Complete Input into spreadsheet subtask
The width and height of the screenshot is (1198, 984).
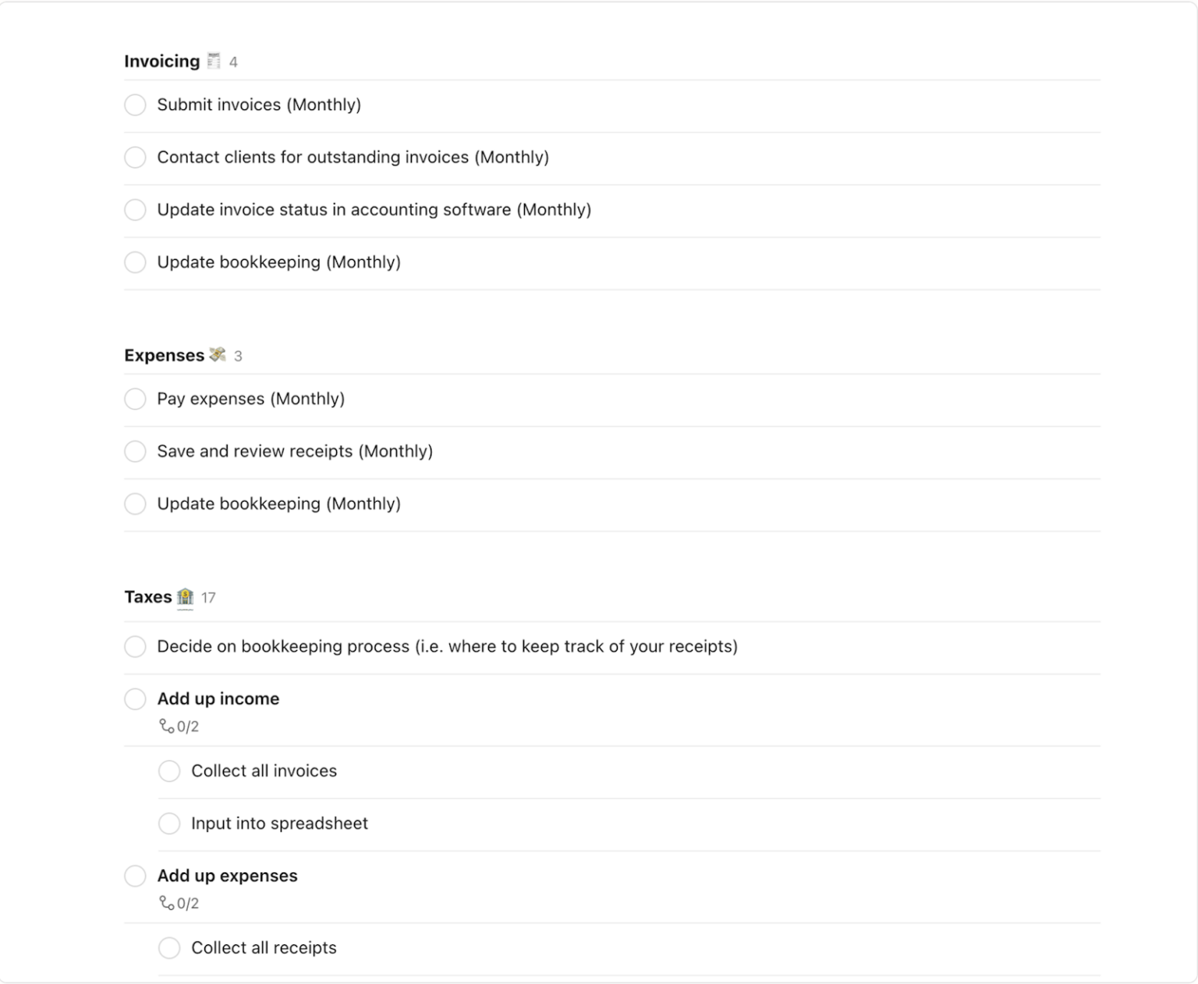point(169,823)
